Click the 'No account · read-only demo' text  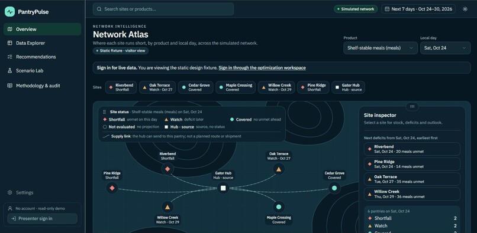coord(40,208)
